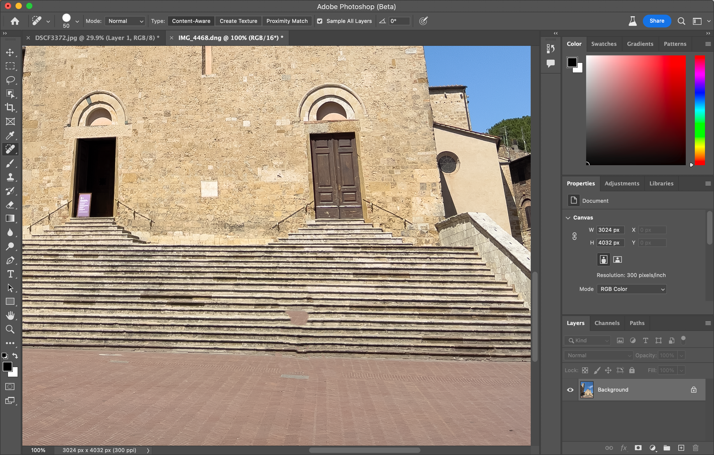The image size is (714, 455).
Task: Select the Path Selection tool
Action: [10, 288]
